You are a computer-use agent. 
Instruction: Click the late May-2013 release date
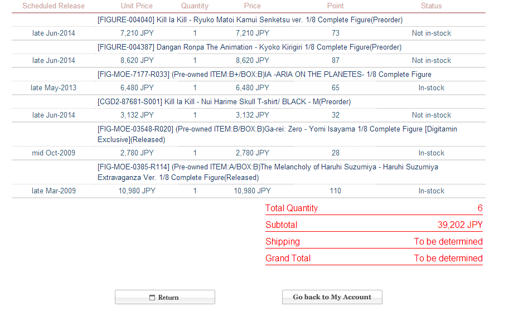[x=54, y=88]
